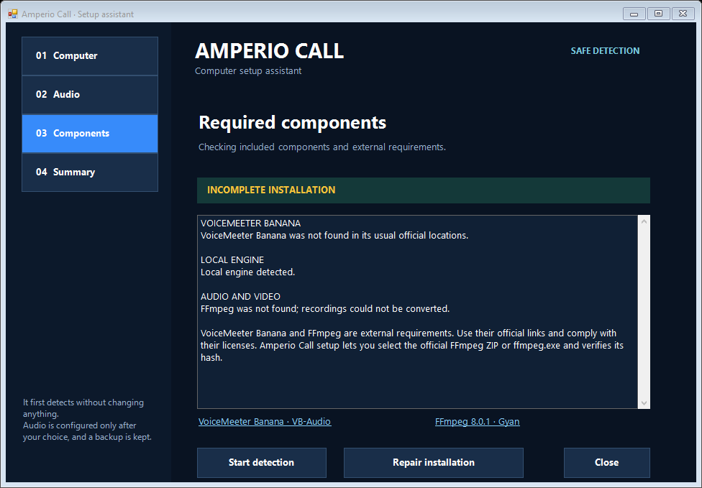
Task: Click the Amperio Call title bar app icon
Action: pos(12,14)
